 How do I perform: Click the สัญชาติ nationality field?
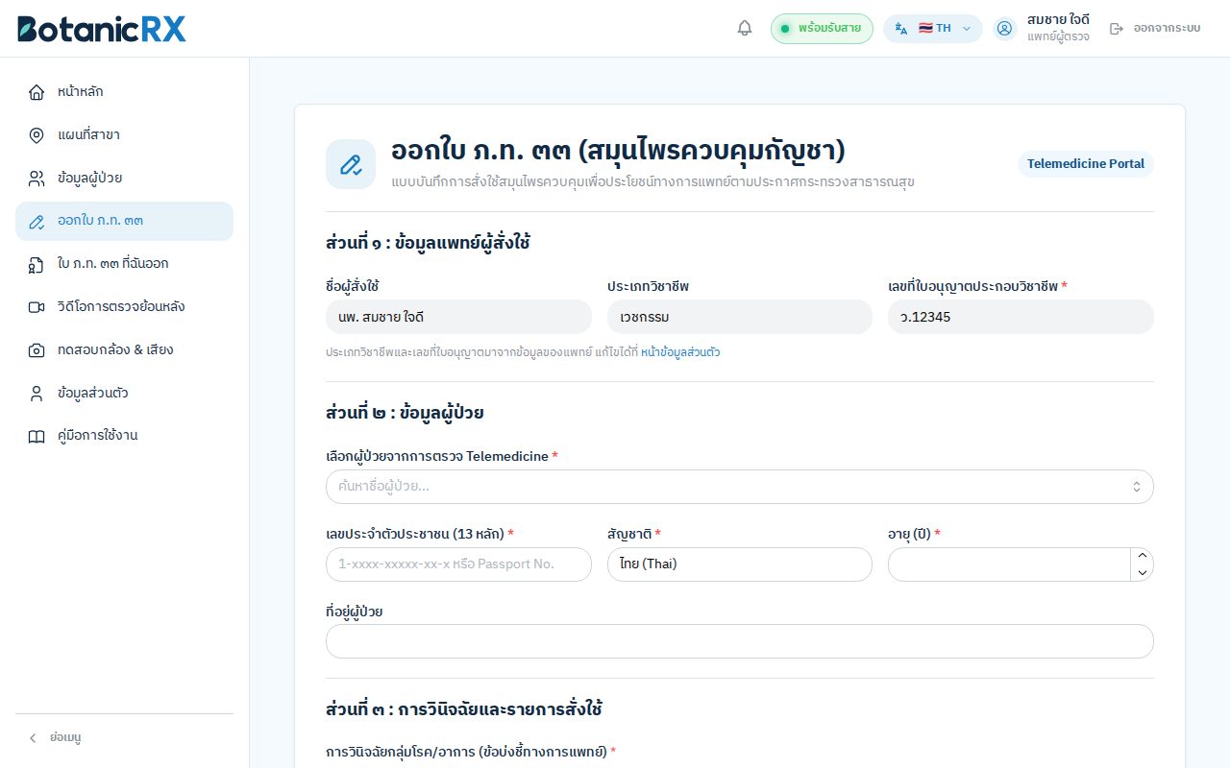740,564
